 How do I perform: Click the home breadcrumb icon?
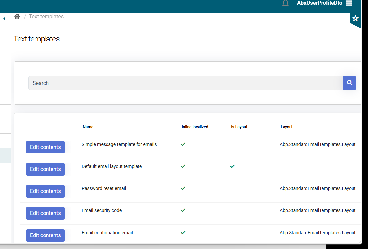(x=17, y=16)
